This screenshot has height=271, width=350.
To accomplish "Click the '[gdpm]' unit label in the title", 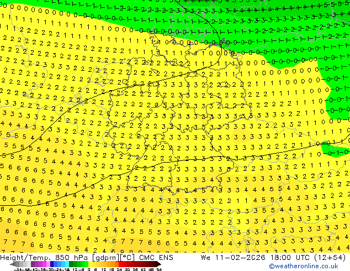I will pos(106,258).
